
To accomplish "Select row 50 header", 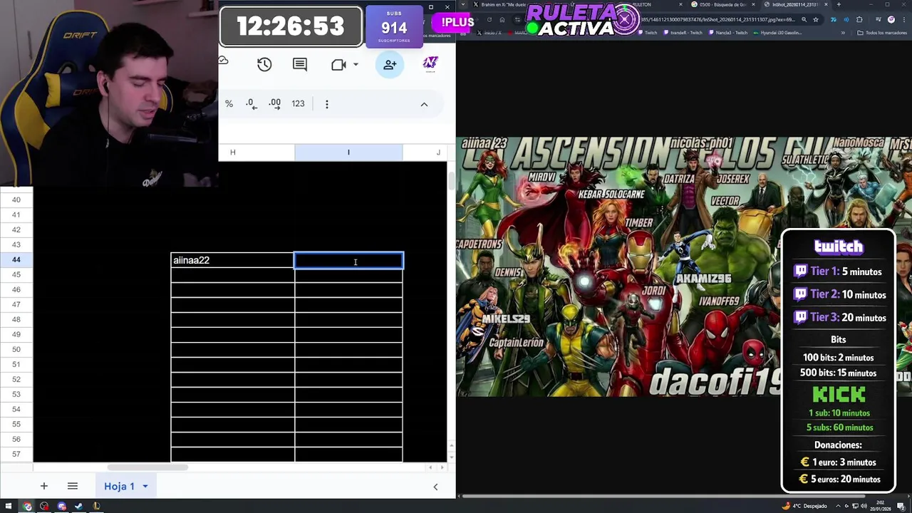I will click(x=16, y=349).
